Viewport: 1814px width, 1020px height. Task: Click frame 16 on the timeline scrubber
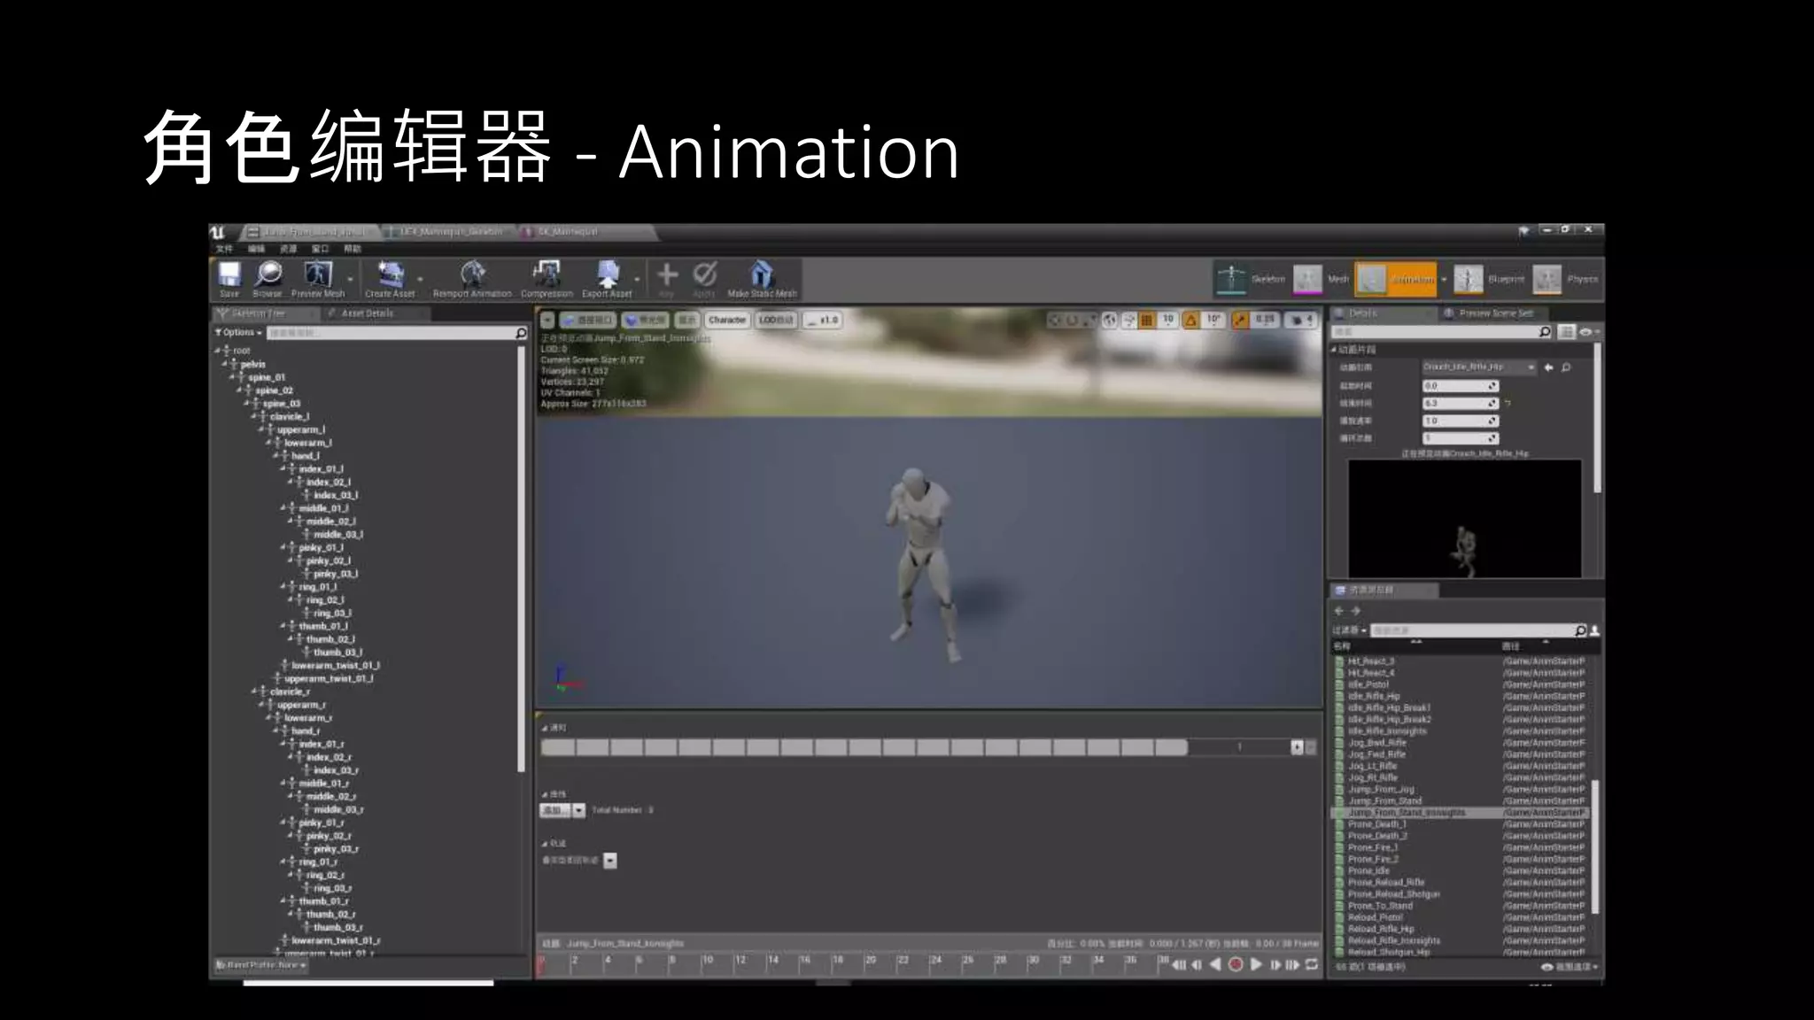[804, 963]
